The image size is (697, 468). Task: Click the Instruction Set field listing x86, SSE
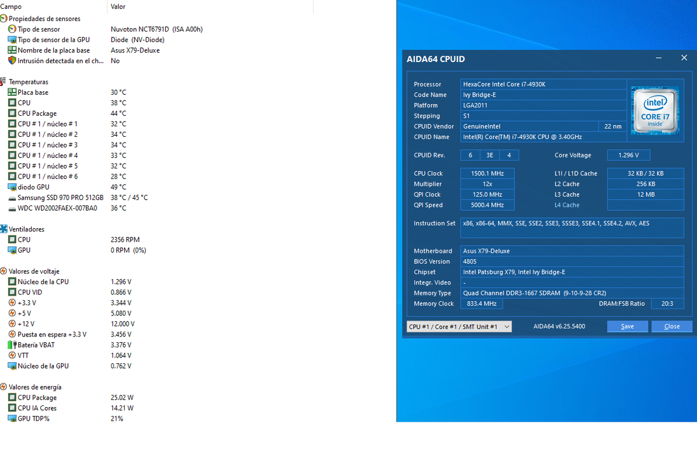[x=572, y=228]
